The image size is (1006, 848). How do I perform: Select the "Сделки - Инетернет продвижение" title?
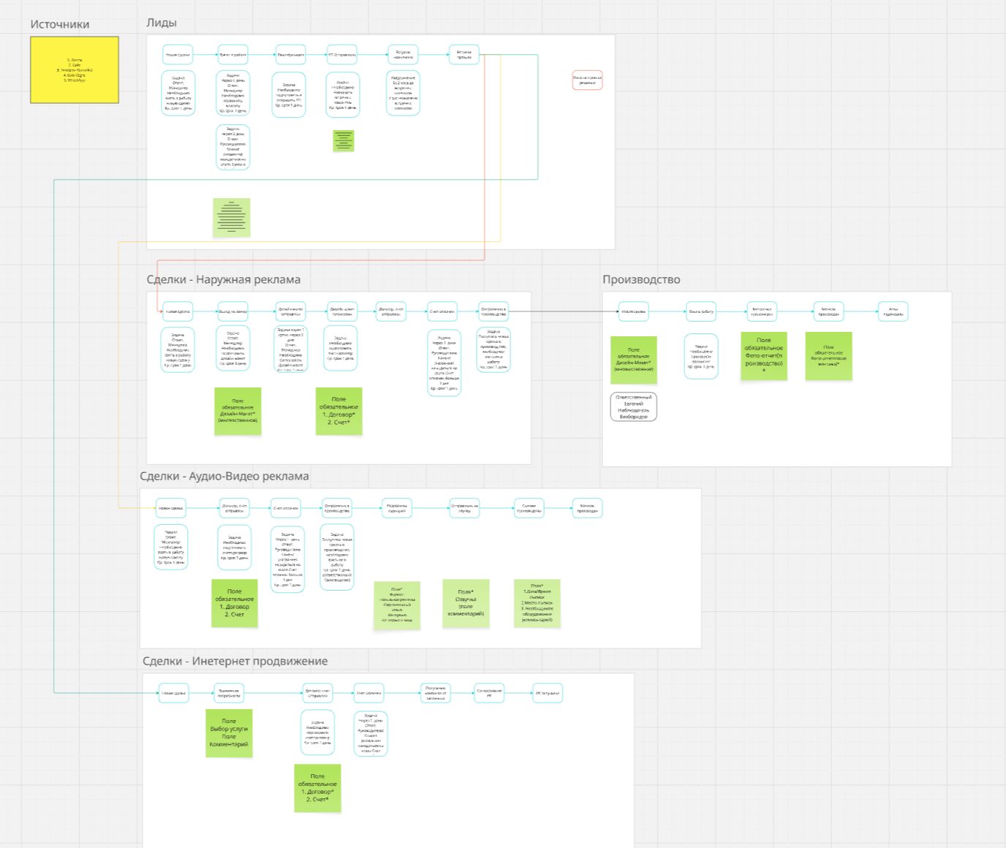pos(235,661)
